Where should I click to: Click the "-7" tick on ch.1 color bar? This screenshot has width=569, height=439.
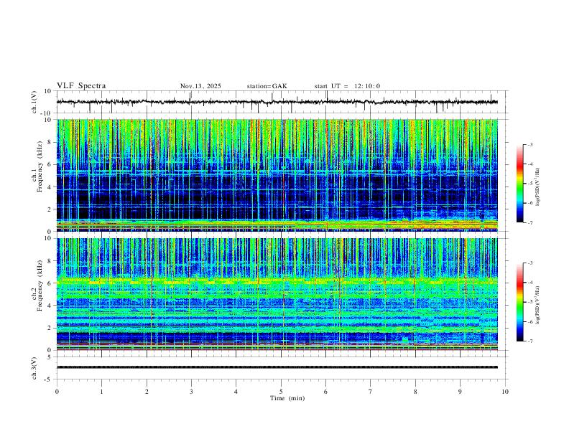point(529,222)
